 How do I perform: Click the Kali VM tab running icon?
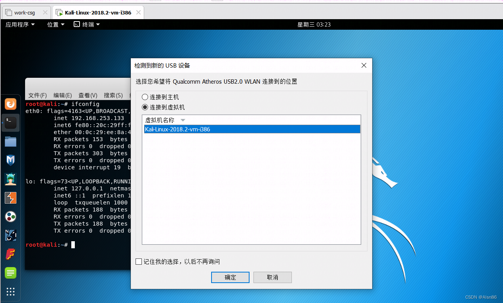point(59,13)
